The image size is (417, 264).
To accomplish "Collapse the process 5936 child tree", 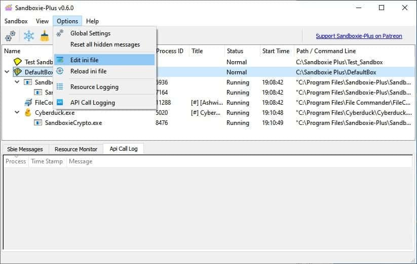I will click(x=17, y=82).
